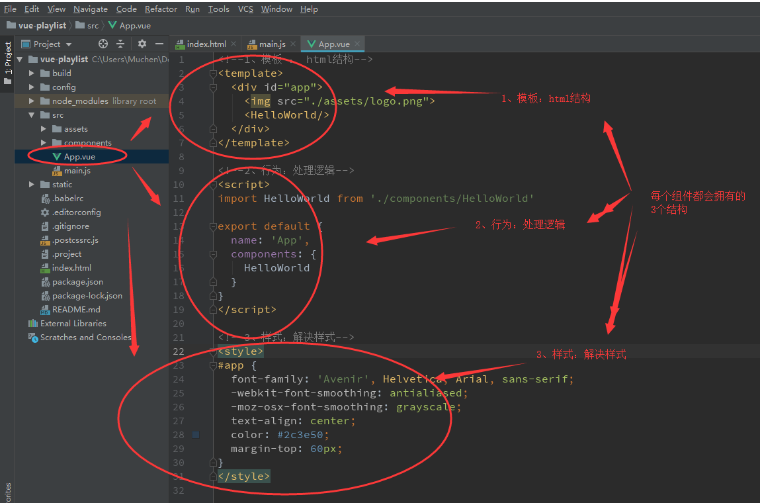Hide the Project panel with the minimize icon
Image resolution: width=760 pixels, height=503 pixels.
(159, 44)
